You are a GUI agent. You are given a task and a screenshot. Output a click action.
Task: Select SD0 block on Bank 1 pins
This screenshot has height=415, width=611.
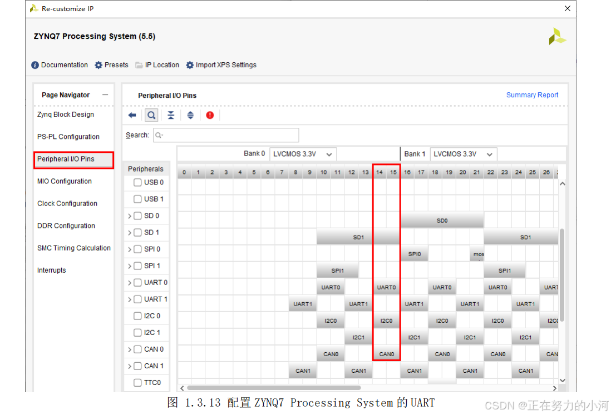click(x=442, y=221)
